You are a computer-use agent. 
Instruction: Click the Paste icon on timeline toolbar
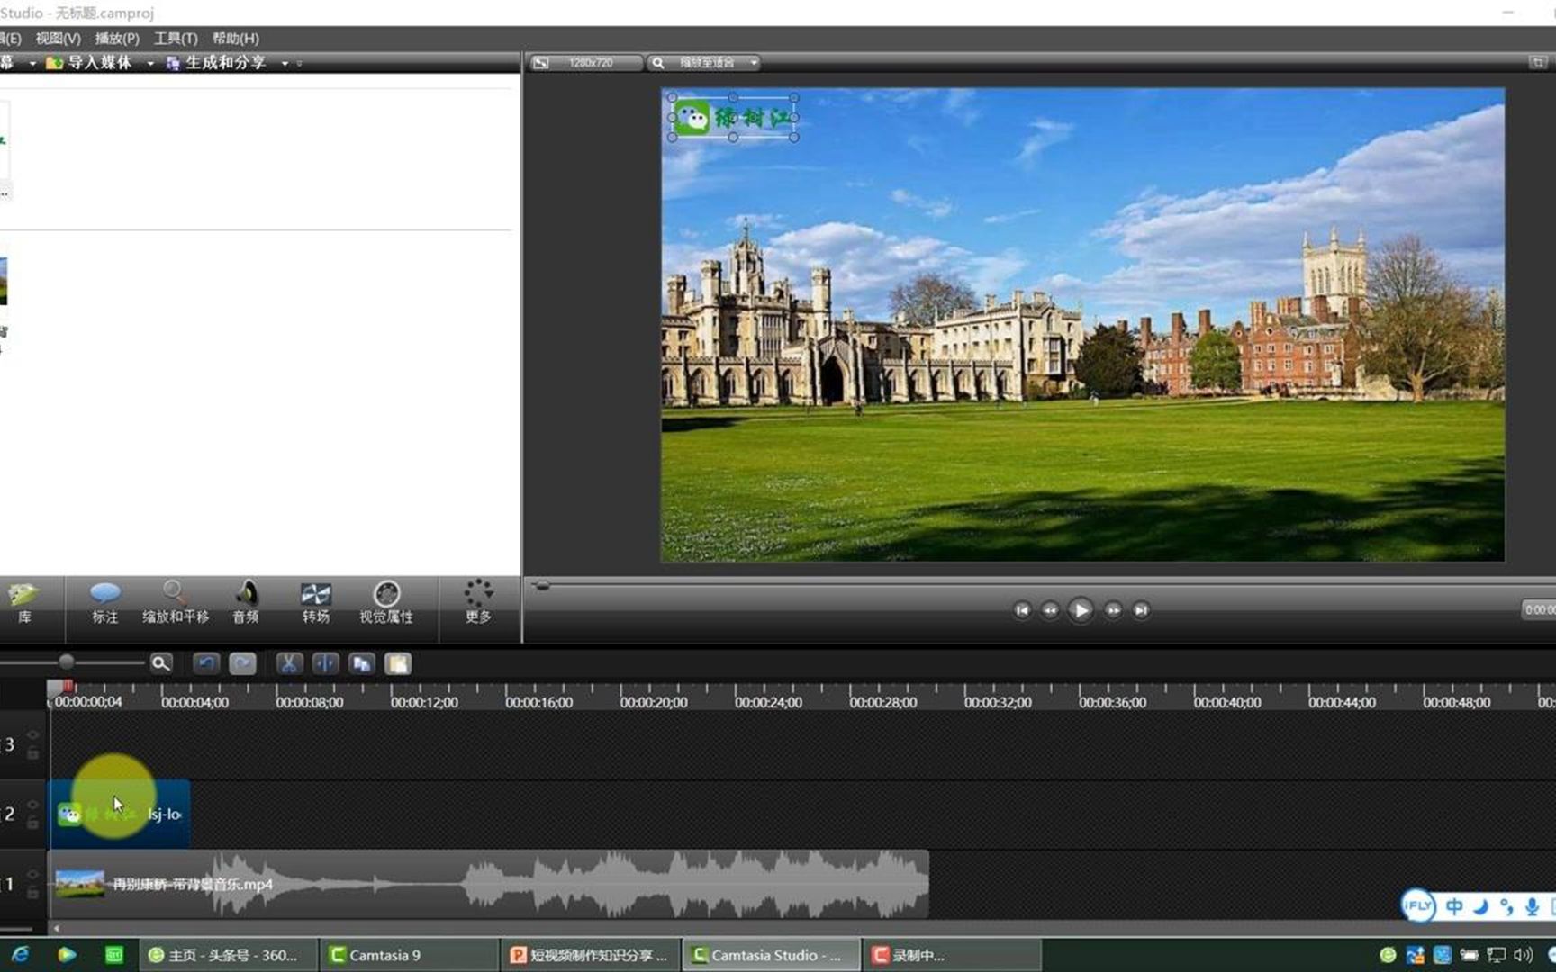click(x=398, y=663)
